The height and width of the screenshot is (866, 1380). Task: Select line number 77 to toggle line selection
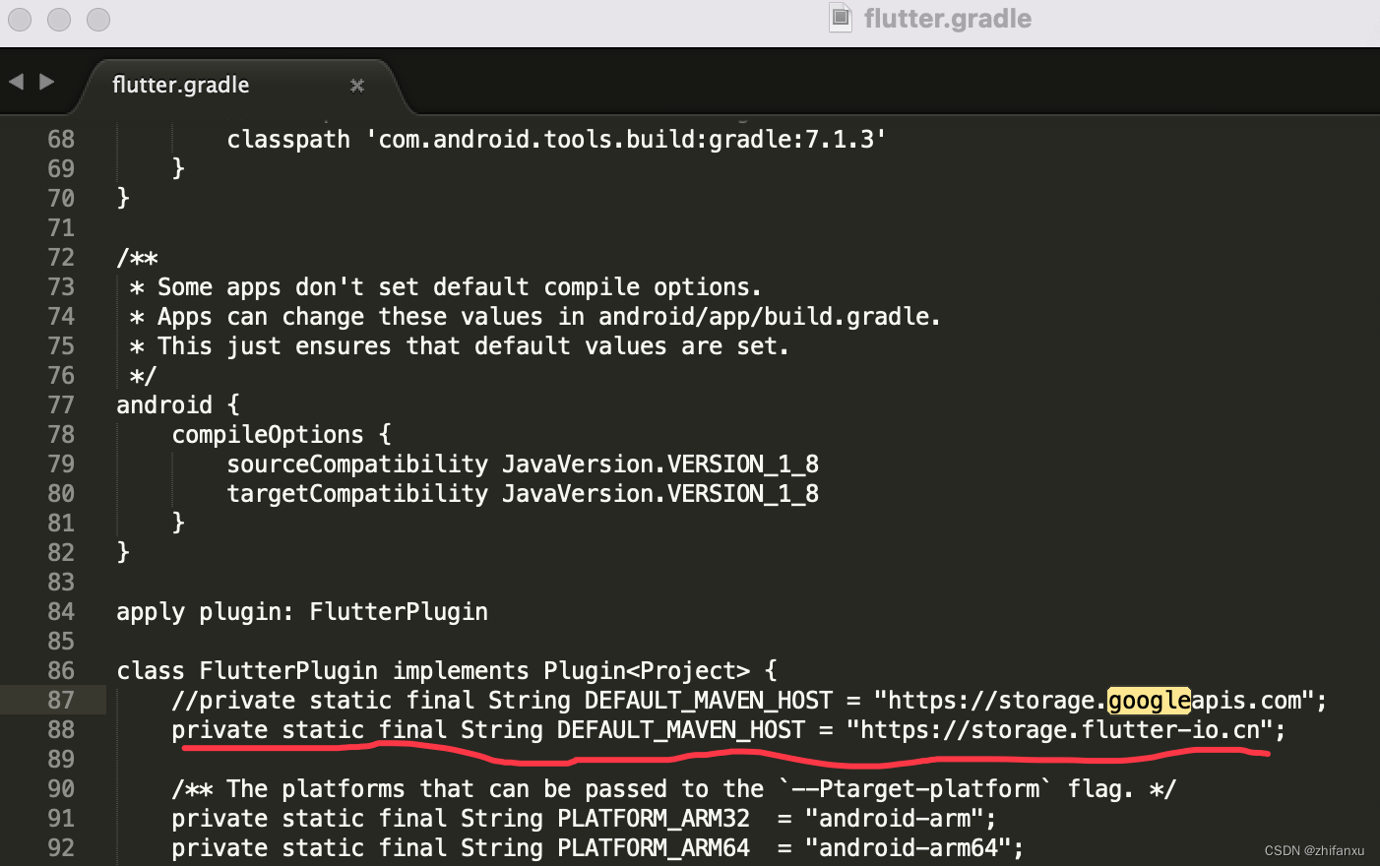(x=61, y=404)
